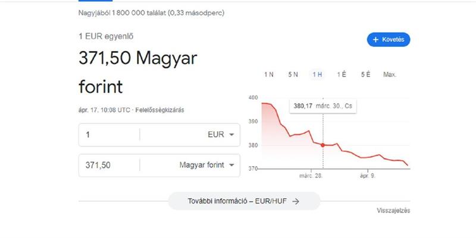Click the Visszajelzés link
The image size is (476, 238).
[x=393, y=211]
